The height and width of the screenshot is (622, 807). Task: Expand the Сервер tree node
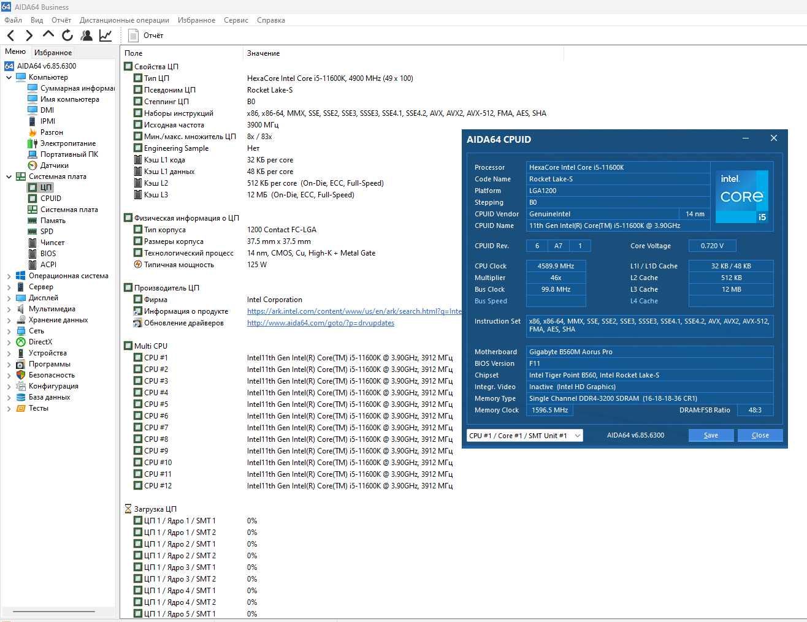click(9, 287)
